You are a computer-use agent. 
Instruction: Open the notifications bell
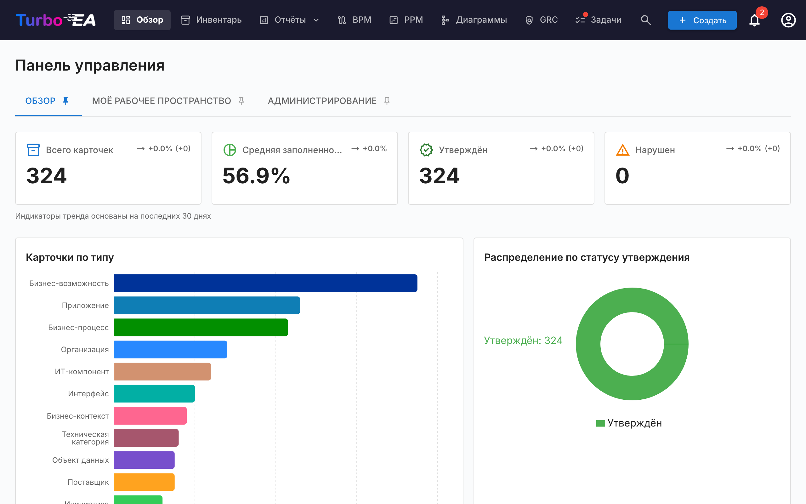click(x=754, y=20)
